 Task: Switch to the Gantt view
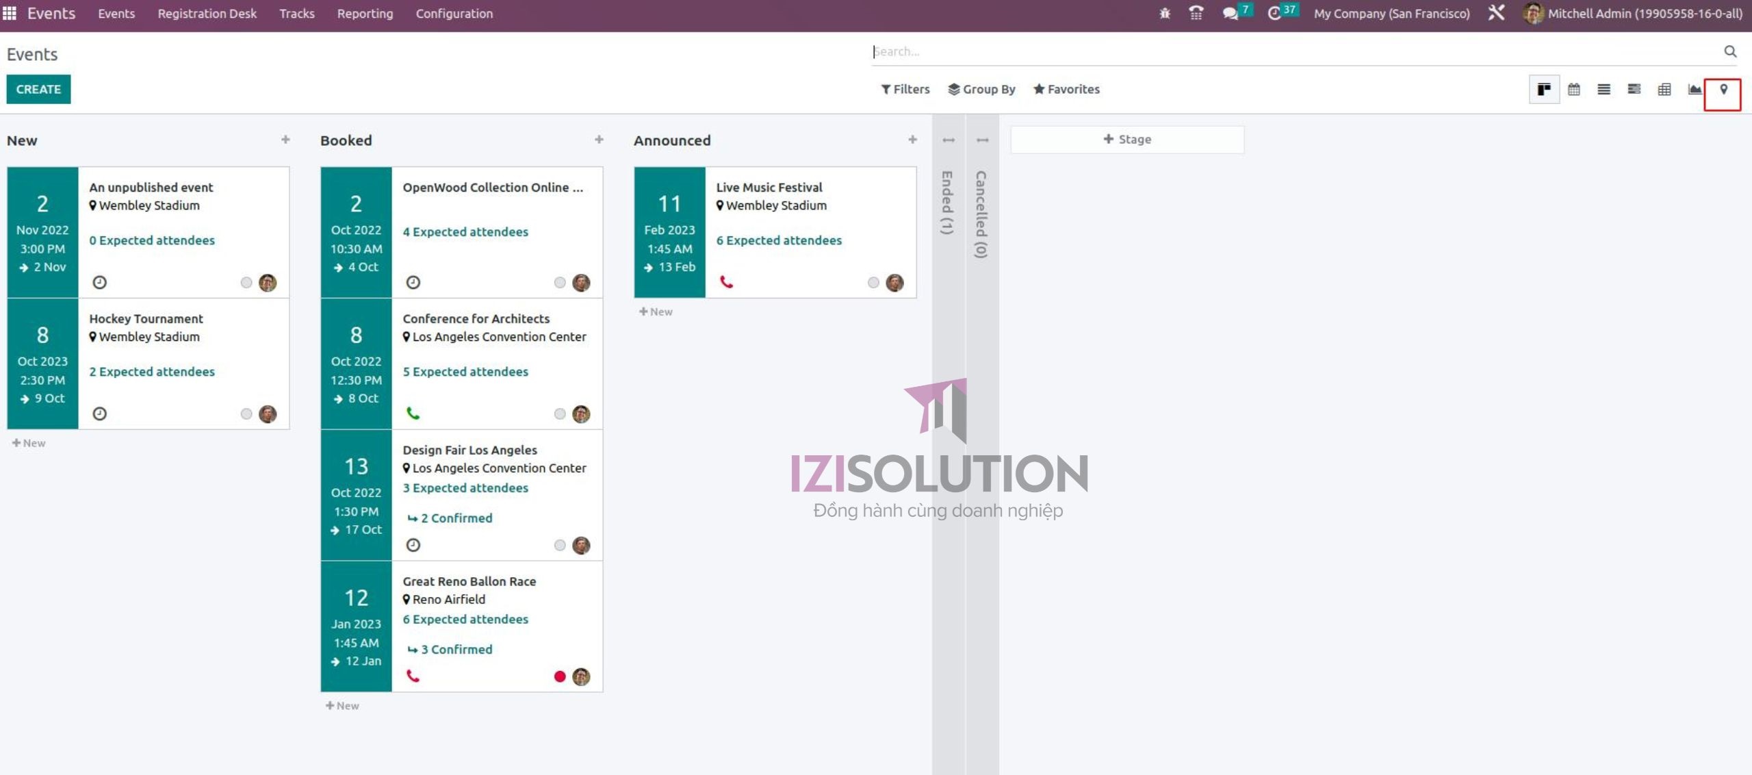click(1634, 90)
